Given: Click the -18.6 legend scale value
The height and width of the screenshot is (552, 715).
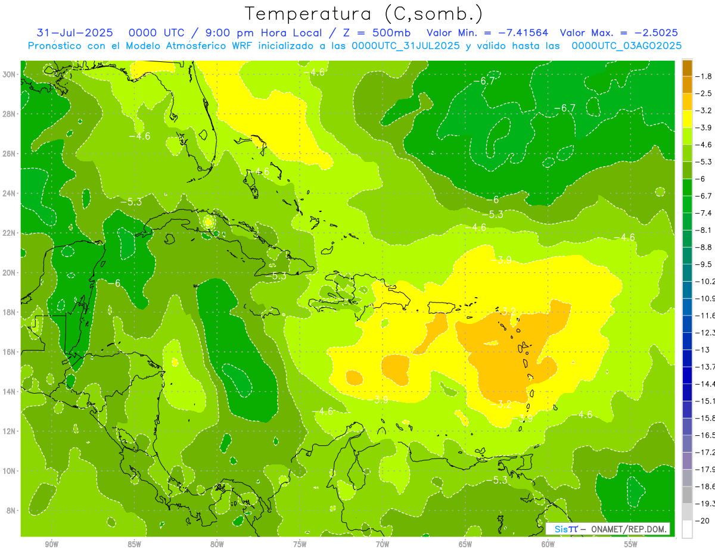Looking at the screenshot, I should 705,486.
